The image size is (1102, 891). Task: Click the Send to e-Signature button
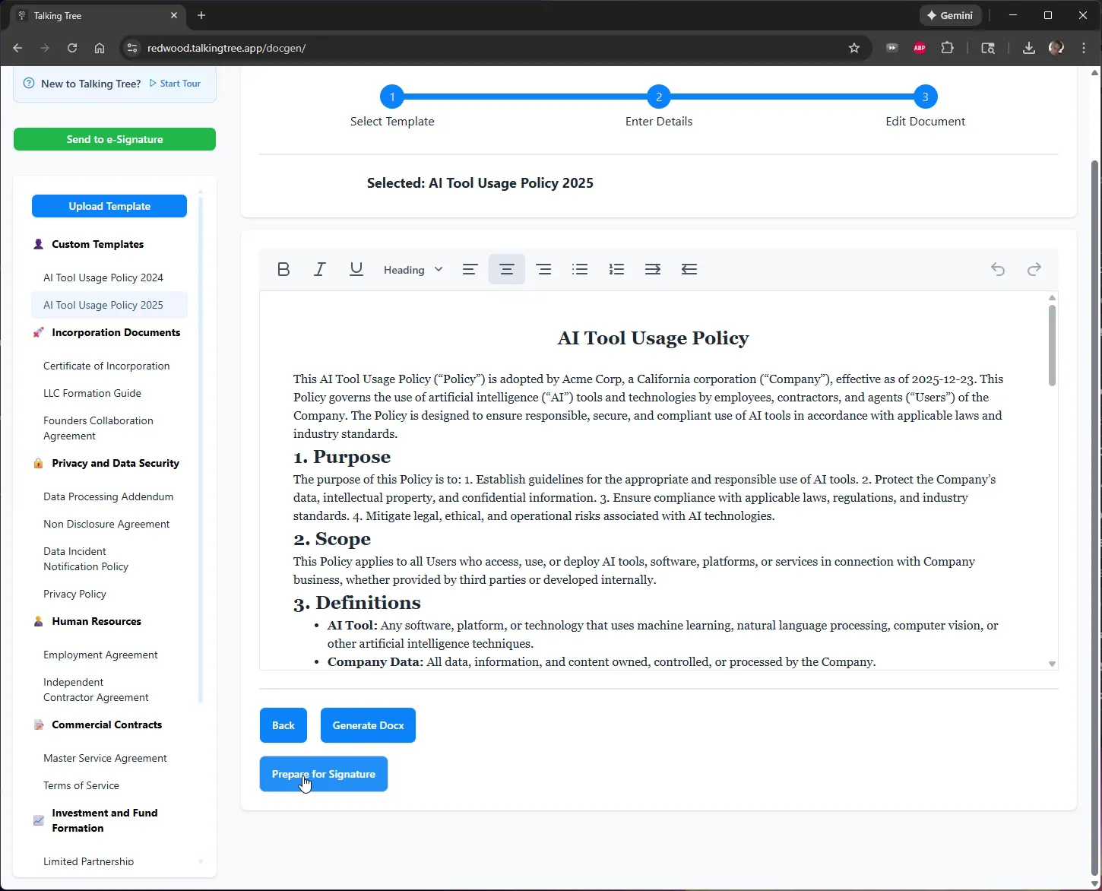[115, 139]
